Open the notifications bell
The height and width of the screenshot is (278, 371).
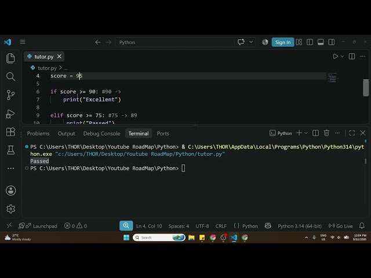pyautogui.click(x=362, y=226)
